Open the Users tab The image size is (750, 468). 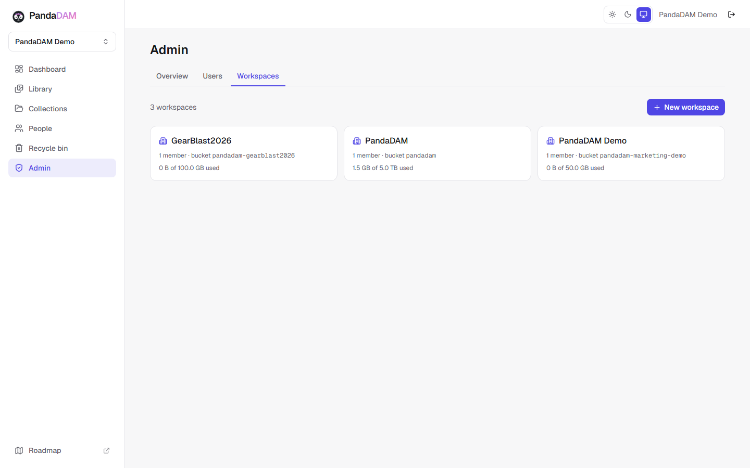click(213, 76)
